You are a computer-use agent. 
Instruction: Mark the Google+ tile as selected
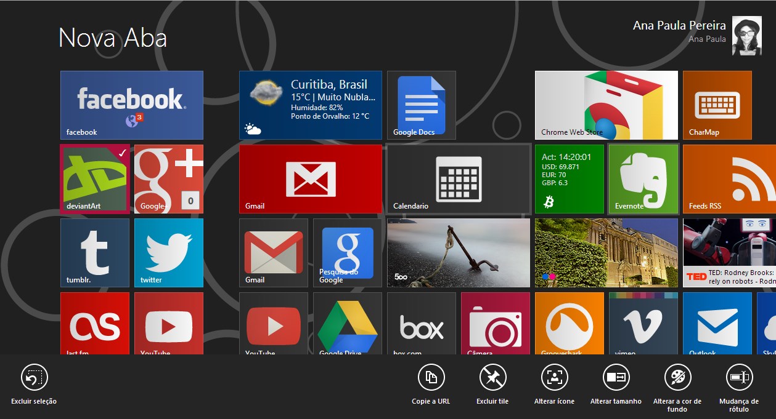pos(168,178)
